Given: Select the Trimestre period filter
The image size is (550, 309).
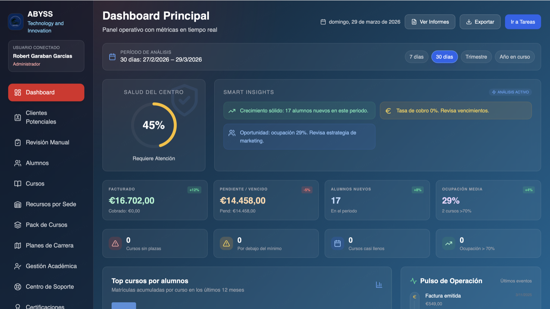Looking at the screenshot, I should 476,57.
